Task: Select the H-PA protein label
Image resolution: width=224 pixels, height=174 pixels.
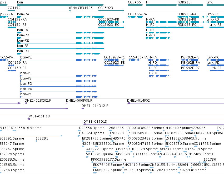Action: click(153, 57)
